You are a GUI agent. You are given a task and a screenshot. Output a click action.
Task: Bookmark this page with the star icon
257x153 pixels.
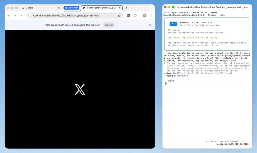pyautogui.click(x=119, y=15)
